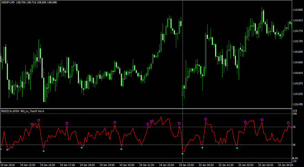Click the RSI(5) 51.8709 indicator label
Screen dimensions: 304x167
click(10, 111)
